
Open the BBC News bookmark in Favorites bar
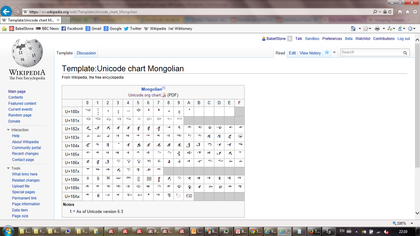tap(47, 29)
